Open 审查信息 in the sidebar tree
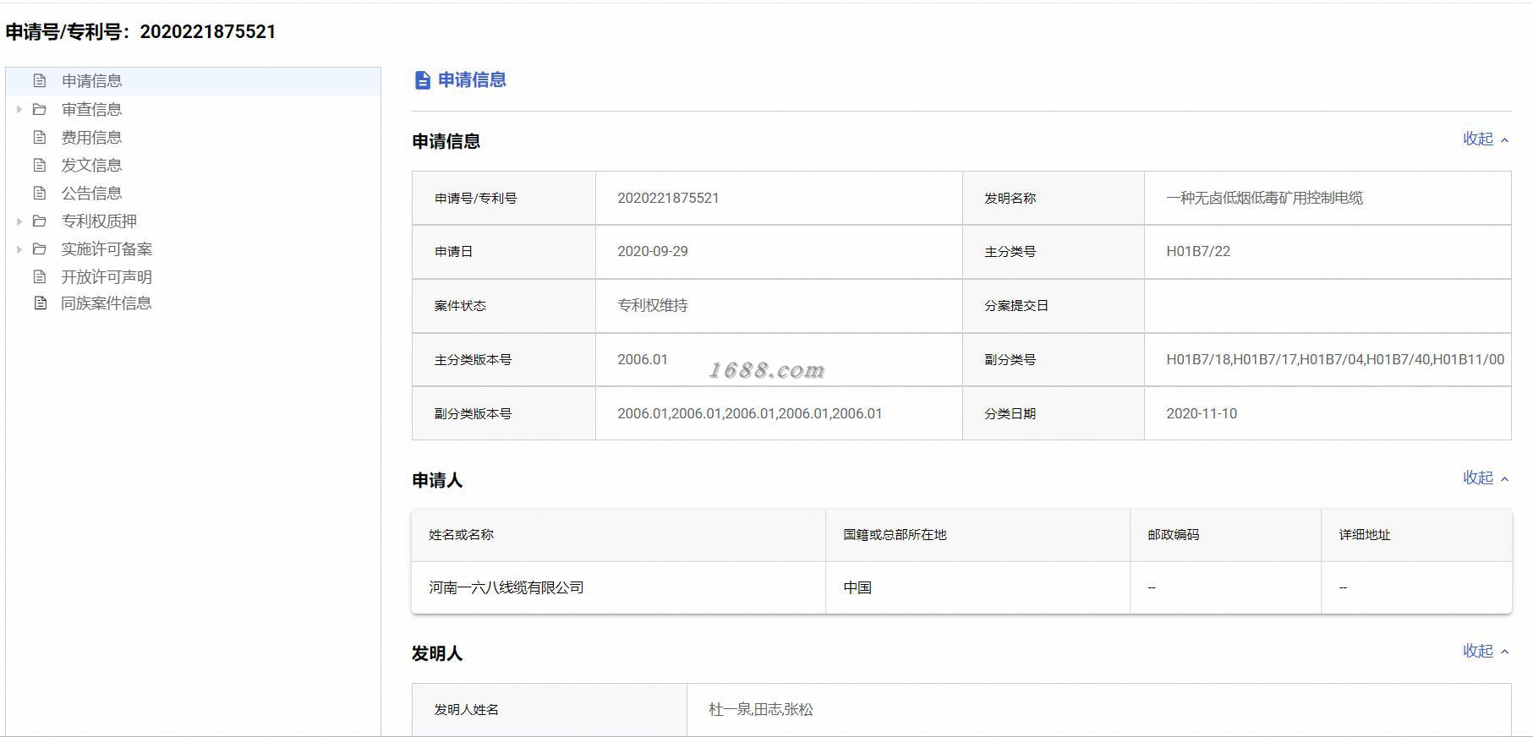1533x737 pixels. tap(91, 109)
